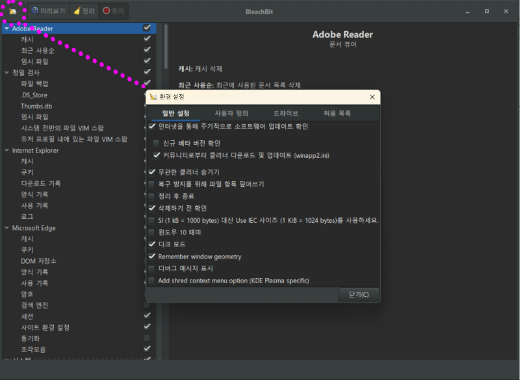This screenshot has height=380, width=520.
Task: Click the 닫기(C) button
Action: coord(359,294)
